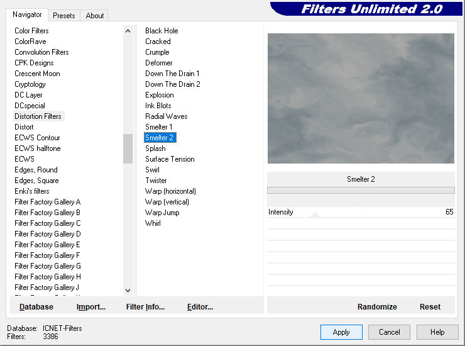Select ColorRave category

click(30, 42)
